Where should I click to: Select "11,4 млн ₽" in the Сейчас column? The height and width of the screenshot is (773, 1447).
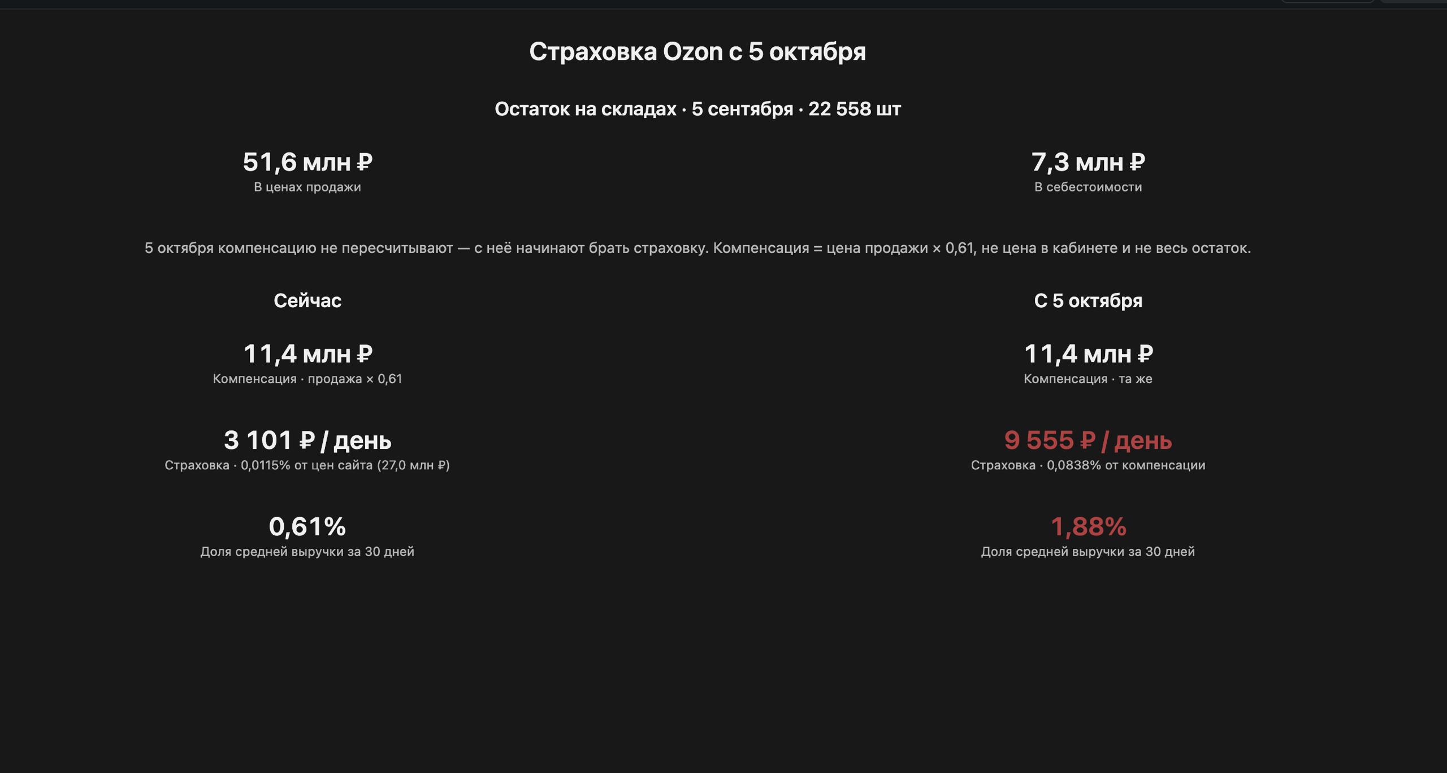307,354
